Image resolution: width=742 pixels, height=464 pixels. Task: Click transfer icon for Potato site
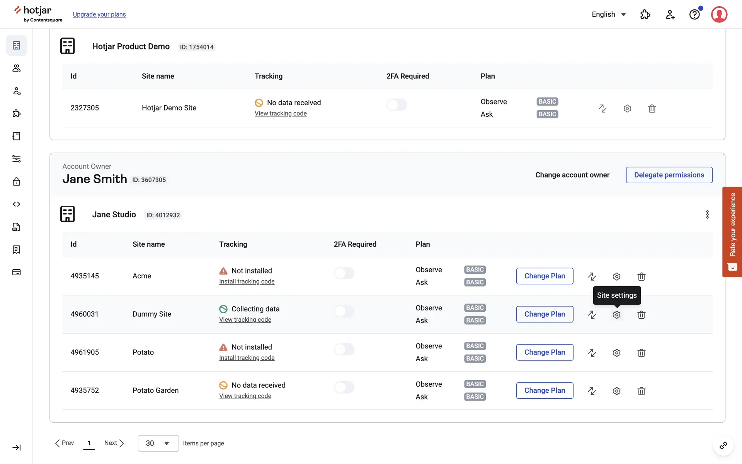(592, 353)
